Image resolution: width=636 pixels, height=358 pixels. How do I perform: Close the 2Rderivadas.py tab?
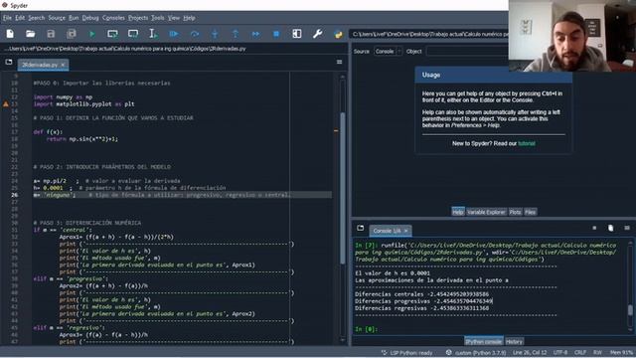63,65
